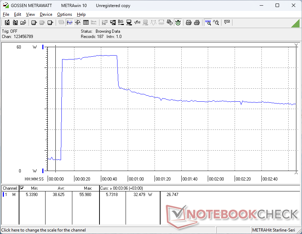This screenshot has height=234, width=302.
Task: Open the f(x) math function icon
Action: 137,23
